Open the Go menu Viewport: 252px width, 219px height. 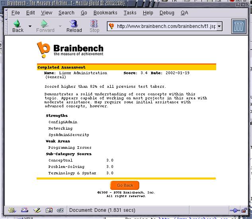click(x=84, y=13)
